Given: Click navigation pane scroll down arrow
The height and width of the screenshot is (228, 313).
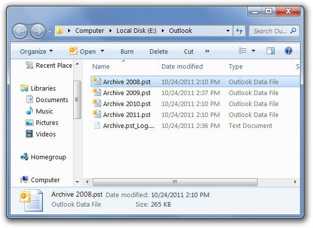Looking at the screenshot, I should click(x=77, y=182).
